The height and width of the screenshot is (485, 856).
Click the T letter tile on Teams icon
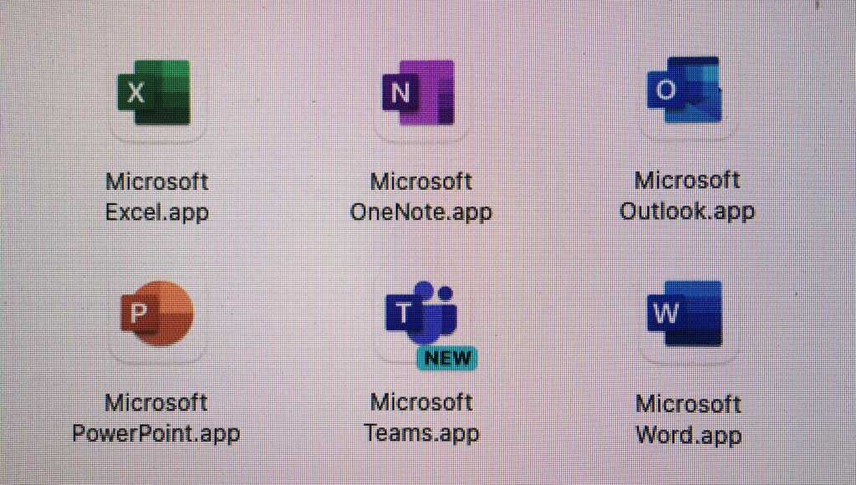(403, 314)
